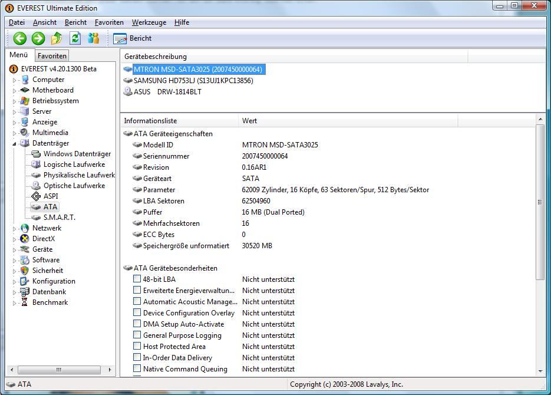
Task: Click the two-people users toolbar icon
Action: [94, 38]
